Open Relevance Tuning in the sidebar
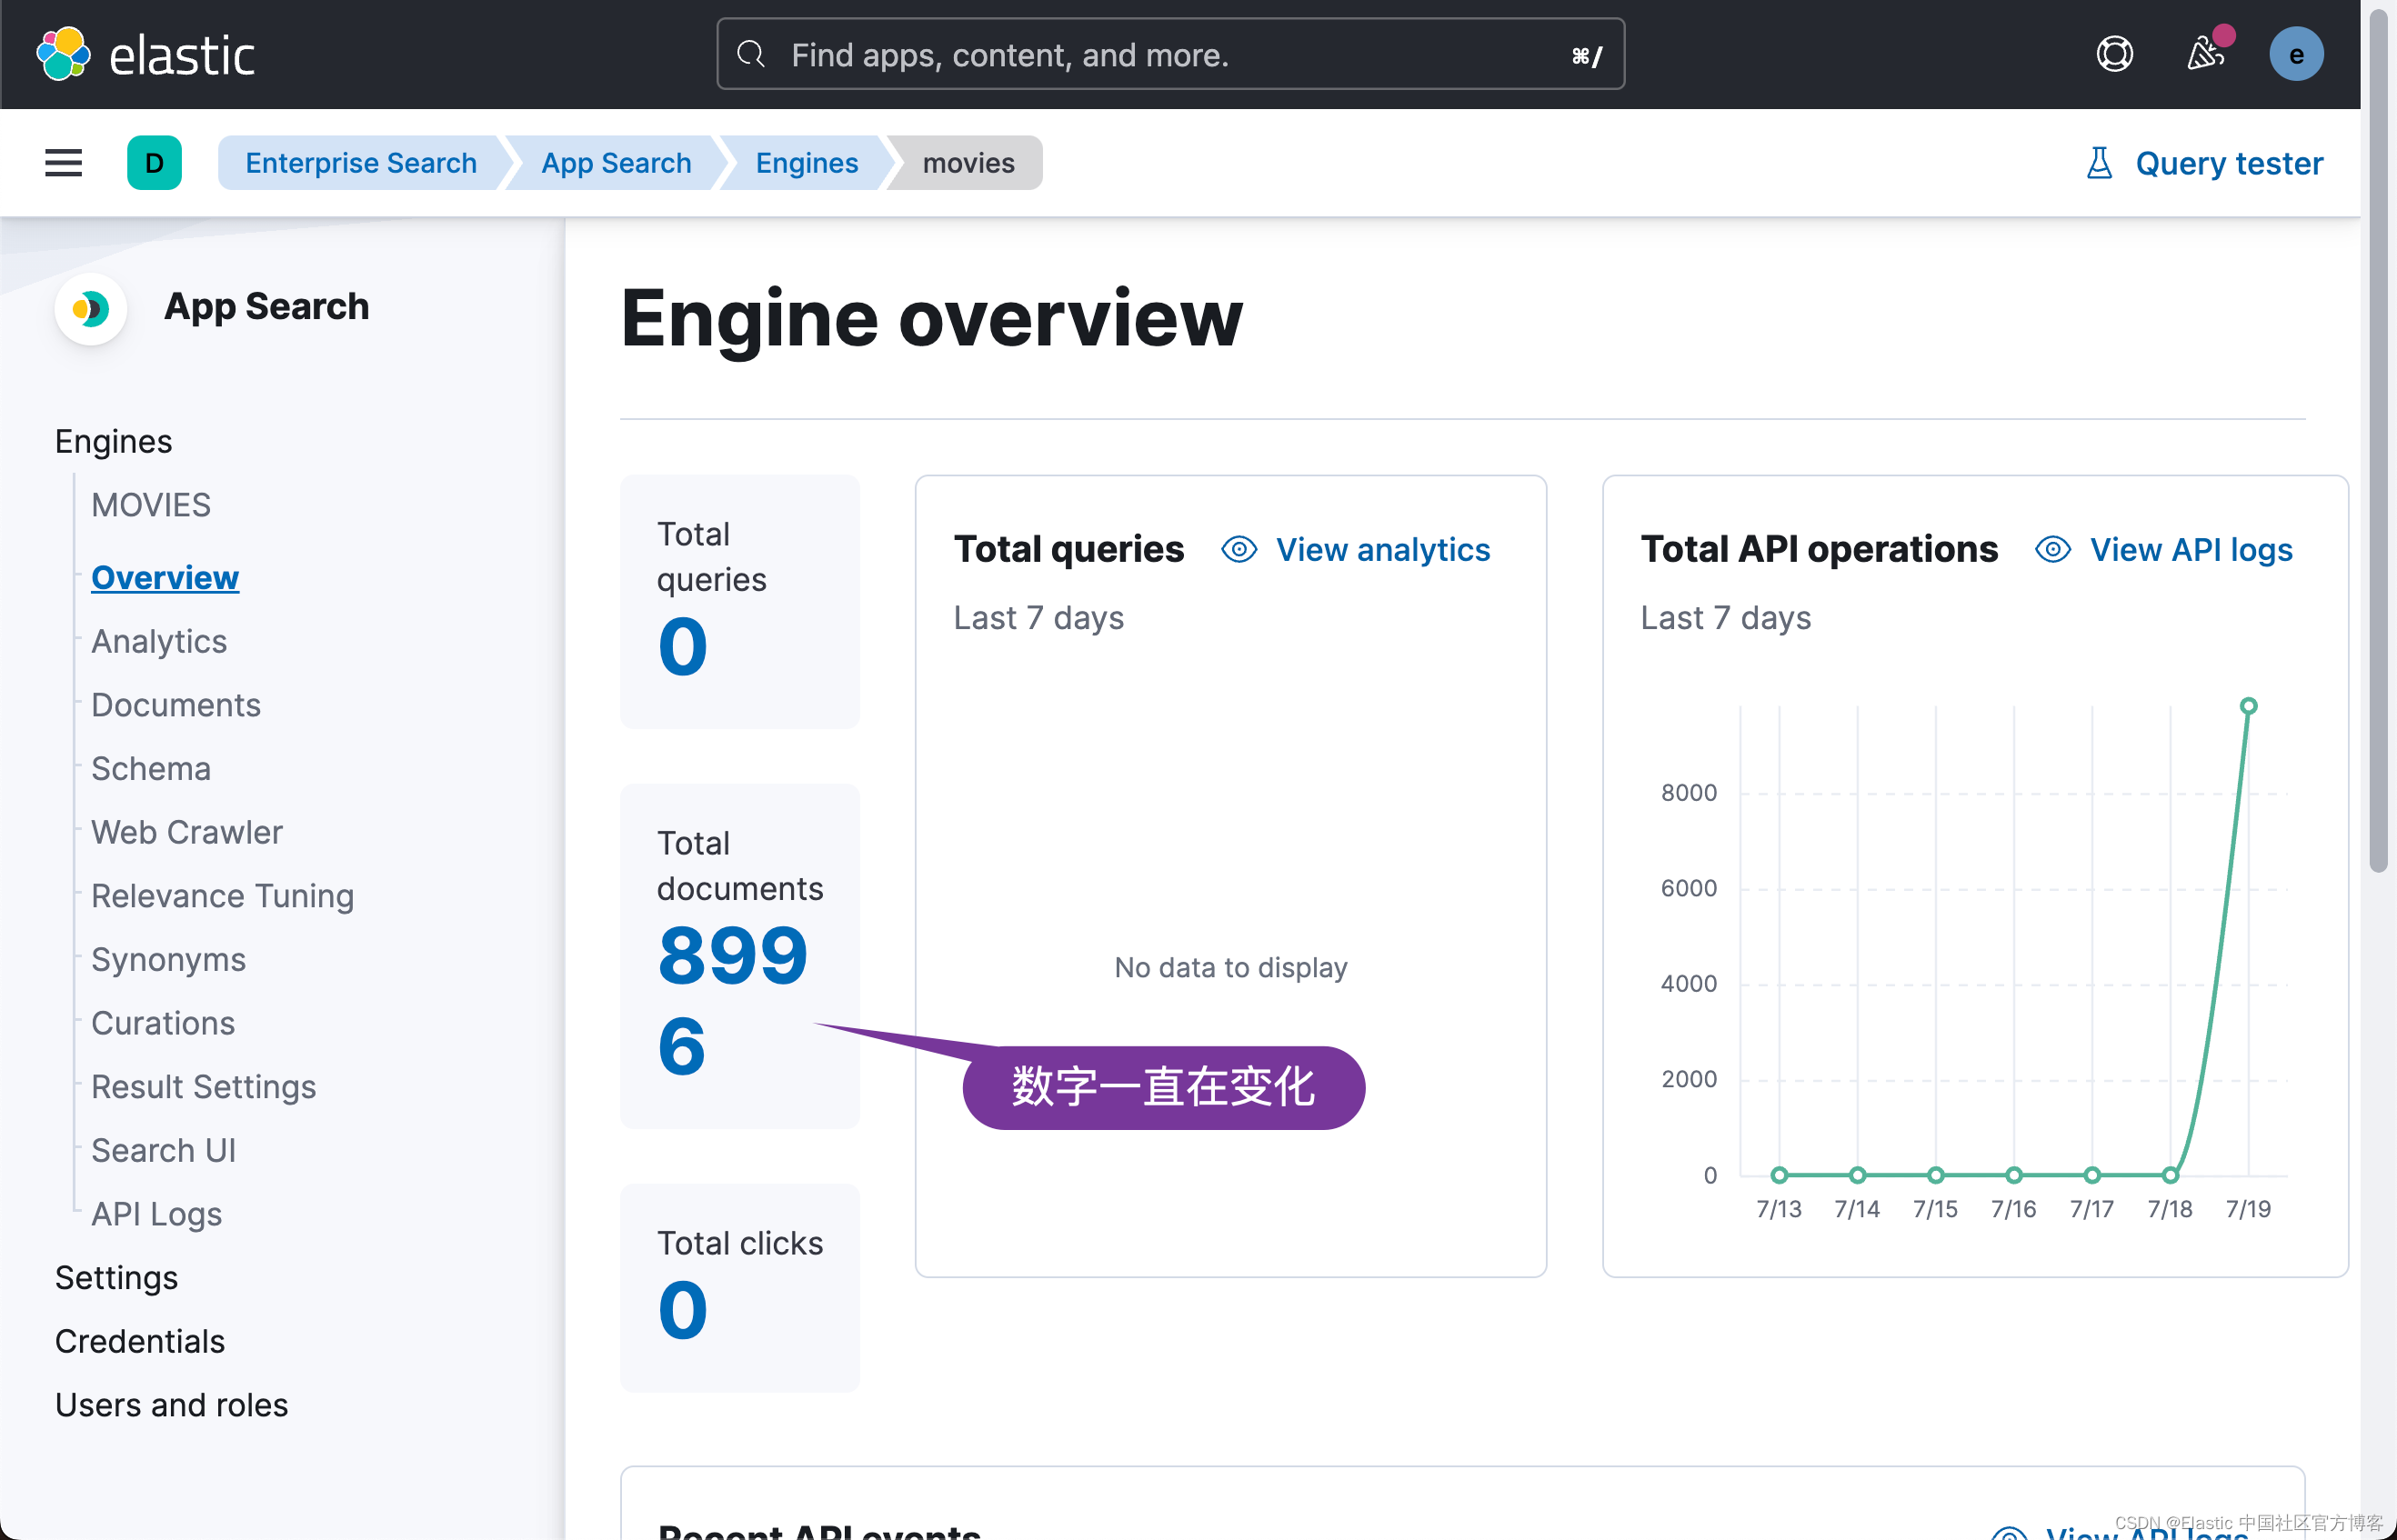This screenshot has height=1540, width=2397. coord(222,896)
